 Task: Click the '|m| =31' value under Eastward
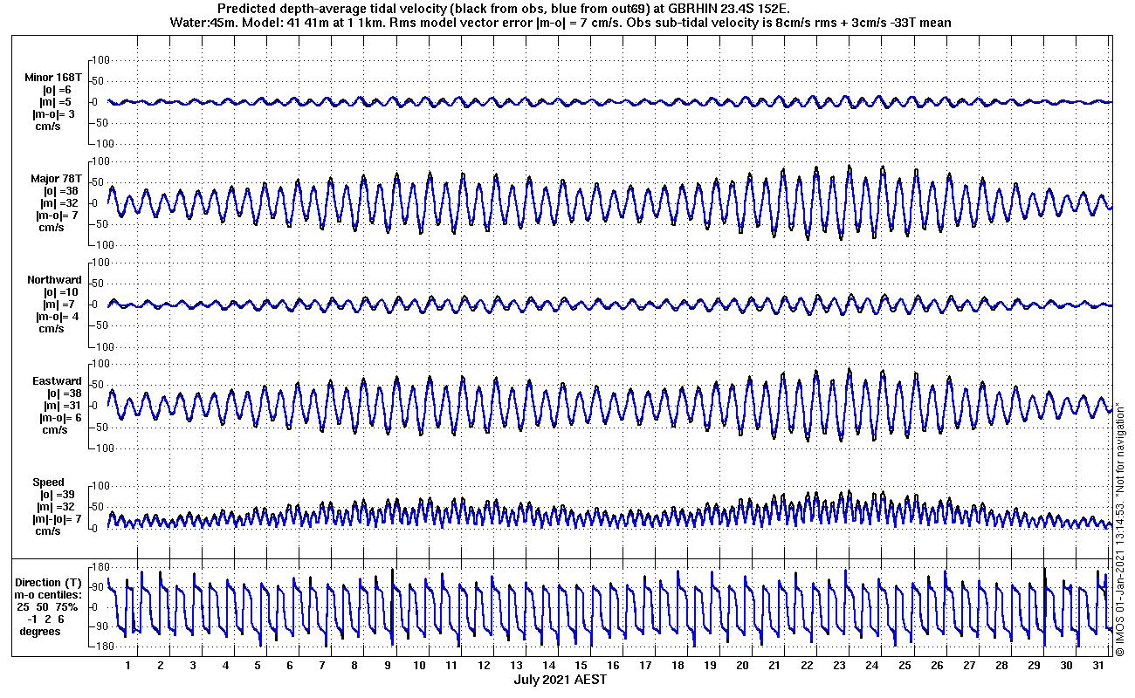pos(65,406)
